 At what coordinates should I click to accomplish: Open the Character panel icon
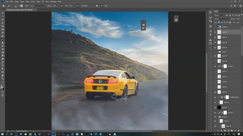tap(210, 31)
